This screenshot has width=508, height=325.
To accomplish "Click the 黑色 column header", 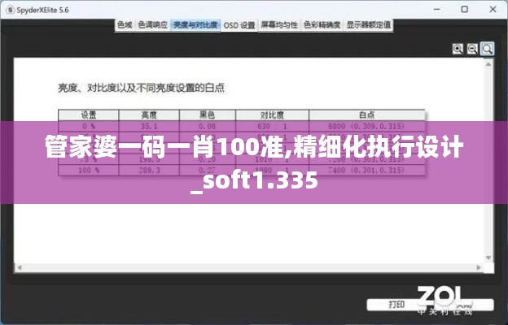I will pyautogui.click(x=208, y=115).
